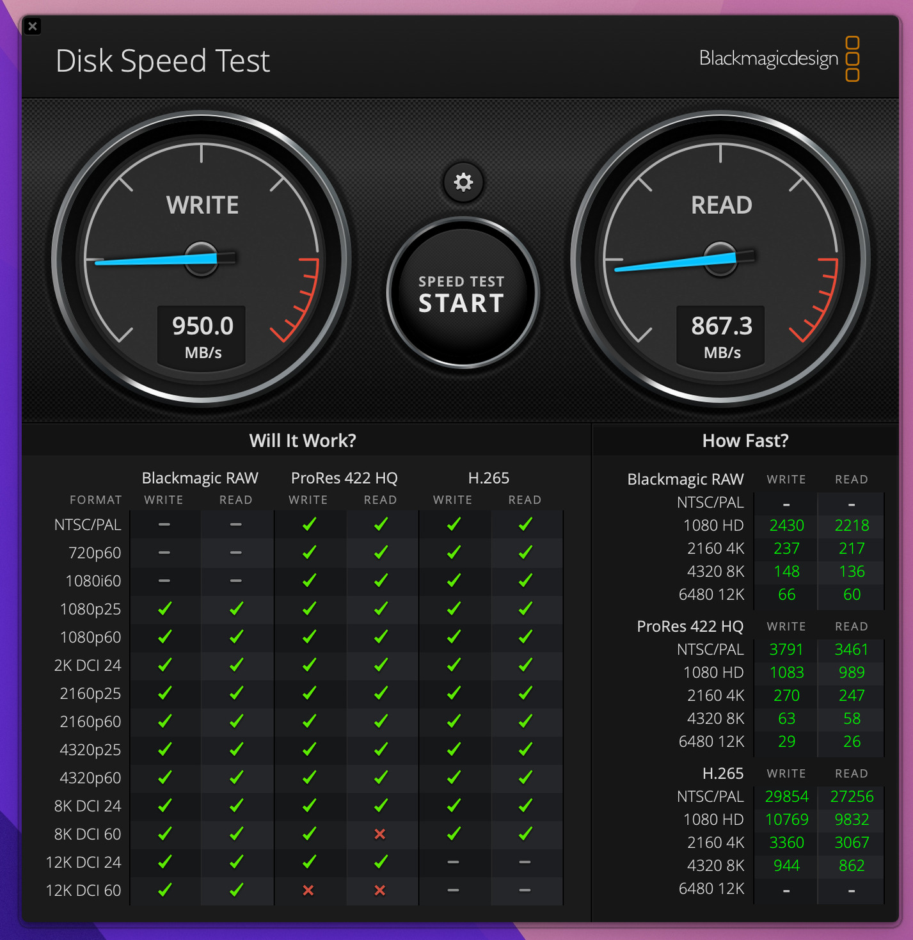Click the 12K DCI 60 format row label
The width and height of the screenshot is (913, 940).
pyautogui.click(x=83, y=890)
